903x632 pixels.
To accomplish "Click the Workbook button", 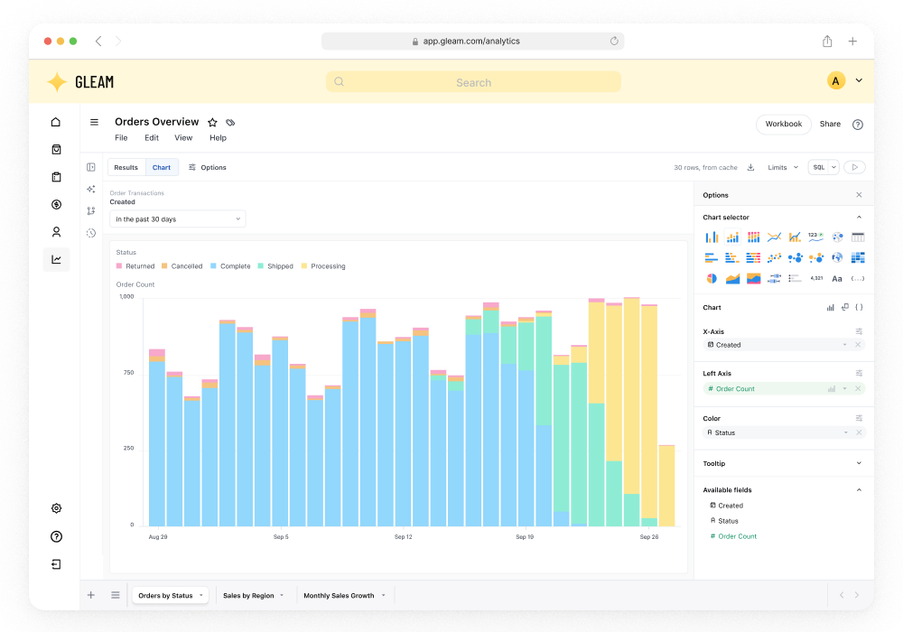I will point(783,124).
